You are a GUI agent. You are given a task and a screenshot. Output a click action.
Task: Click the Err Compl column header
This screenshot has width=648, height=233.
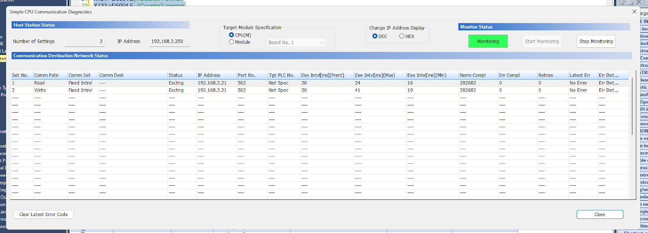518,75
